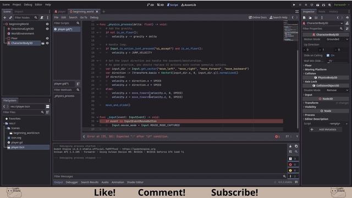Open the Animation bottom panel
The height and width of the screenshot is (198, 352).
(118, 182)
